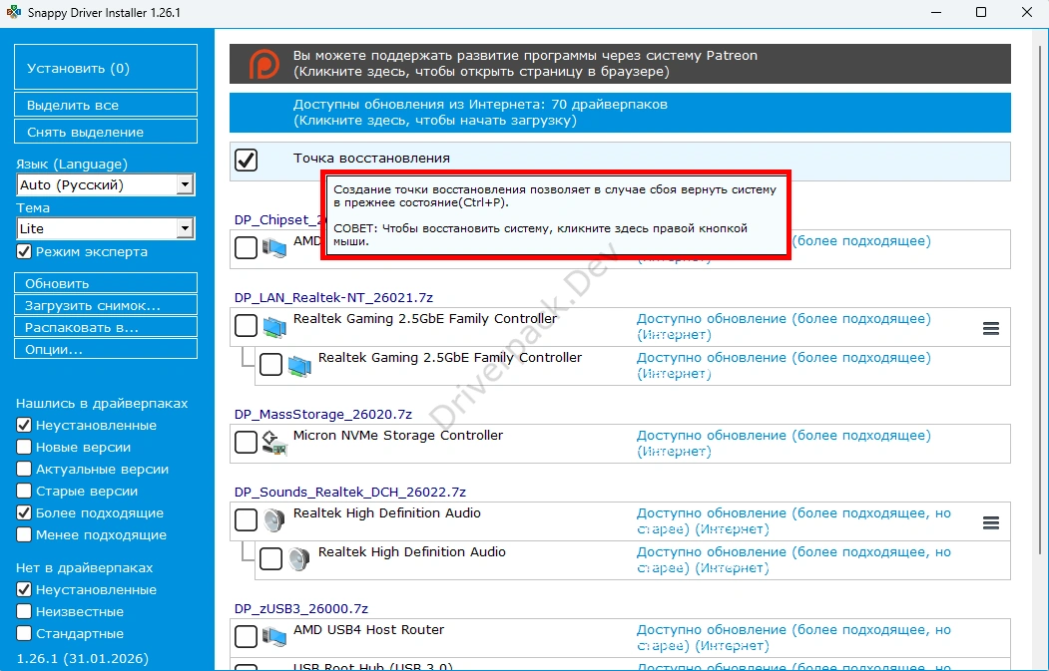Click update status text of Micron NVMe row
Viewport: 1049px width, 671px height.
pos(784,443)
